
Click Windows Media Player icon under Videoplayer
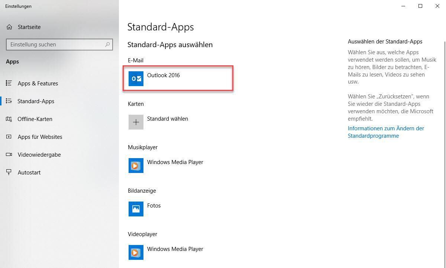pos(136,252)
